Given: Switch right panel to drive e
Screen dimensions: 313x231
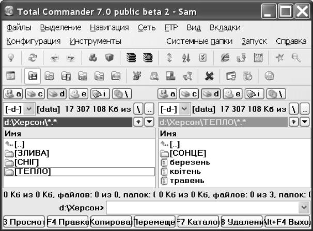Looking at the screenshot, I should click(232, 94).
